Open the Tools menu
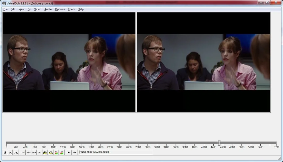This screenshot has width=283, height=162. point(71,9)
